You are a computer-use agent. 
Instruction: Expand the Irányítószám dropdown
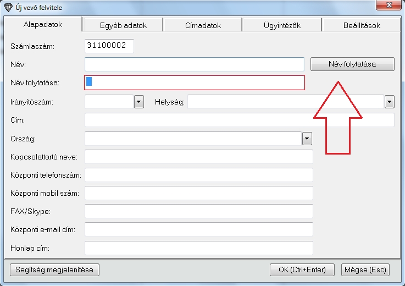tap(138, 102)
